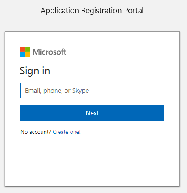187x193 pixels.
Task: Click the Microsoft four-square logo
Action: 25,52
